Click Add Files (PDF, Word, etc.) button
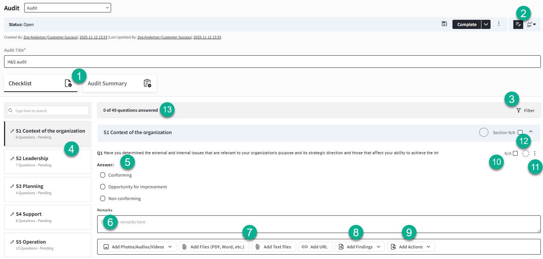This screenshot has width=543, height=259. (x=214, y=247)
